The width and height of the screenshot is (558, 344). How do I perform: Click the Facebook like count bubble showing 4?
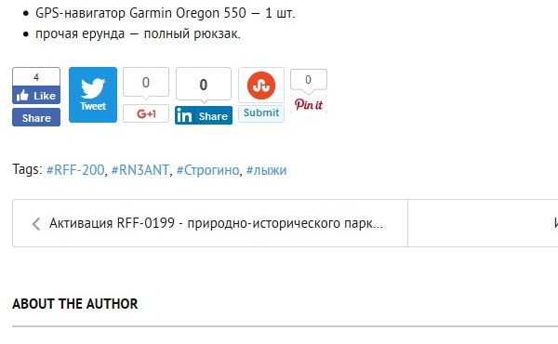tap(36, 77)
